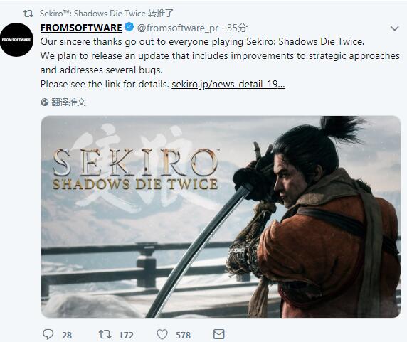Click the blue verified badge
The image size is (407, 342).
(129, 27)
